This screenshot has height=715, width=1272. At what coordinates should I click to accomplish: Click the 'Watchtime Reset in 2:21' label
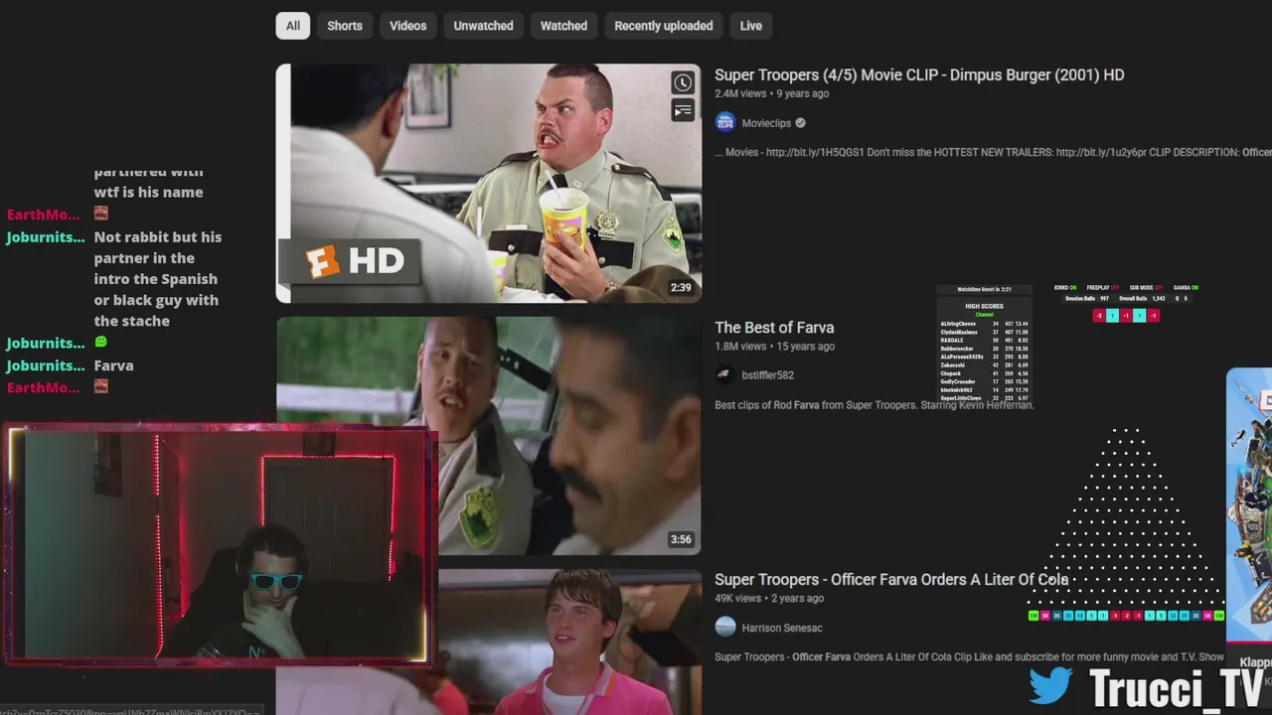point(984,289)
